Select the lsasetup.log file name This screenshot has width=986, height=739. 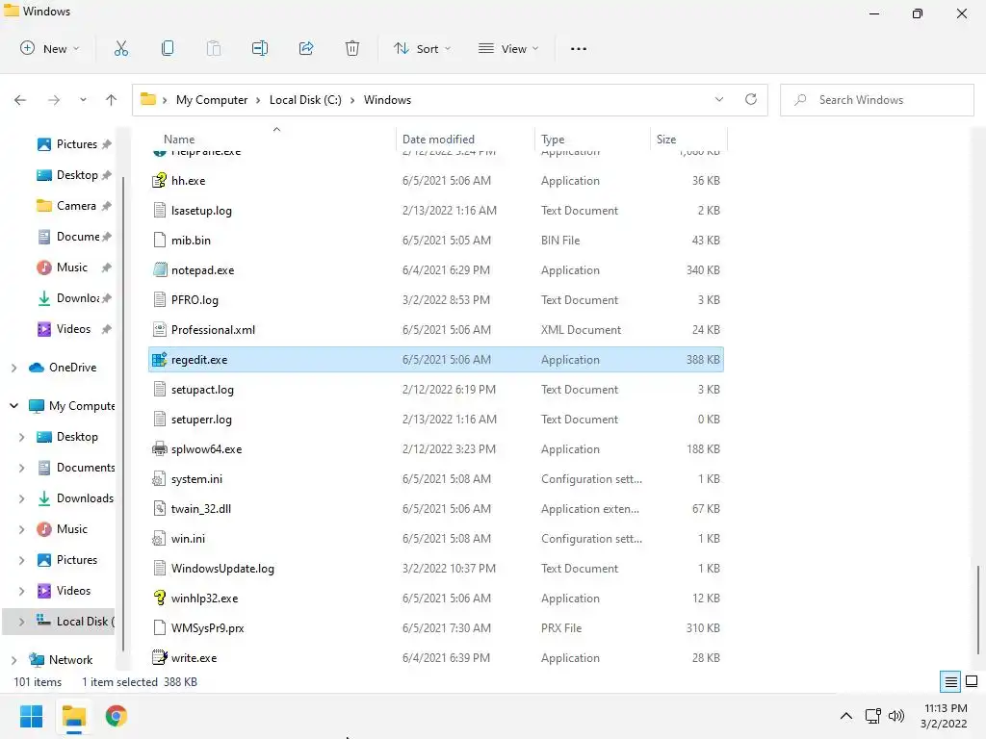pyautogui.click(x=201, y=211)
